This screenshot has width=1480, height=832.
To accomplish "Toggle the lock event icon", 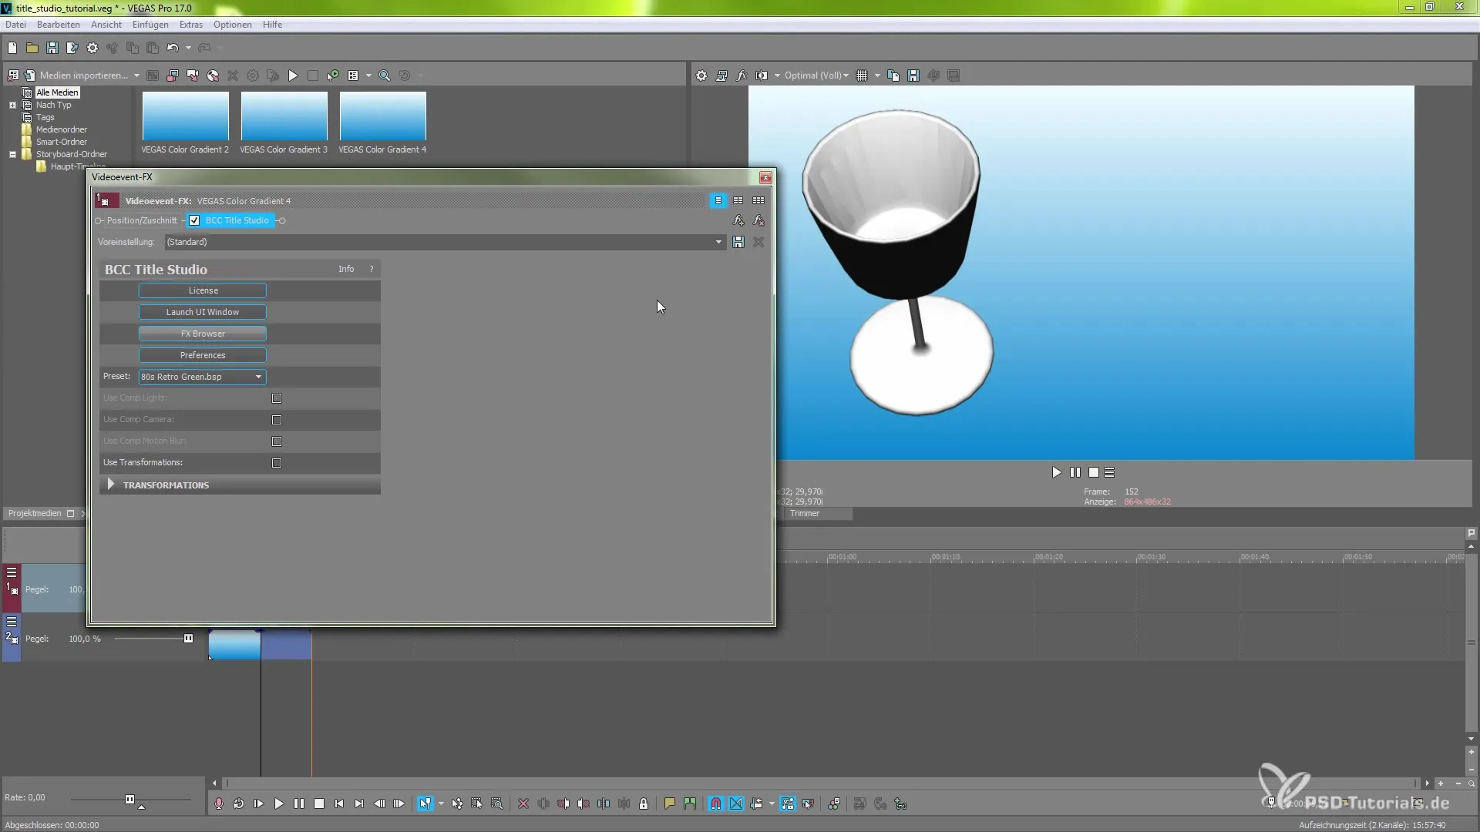I will coord(644,803).
